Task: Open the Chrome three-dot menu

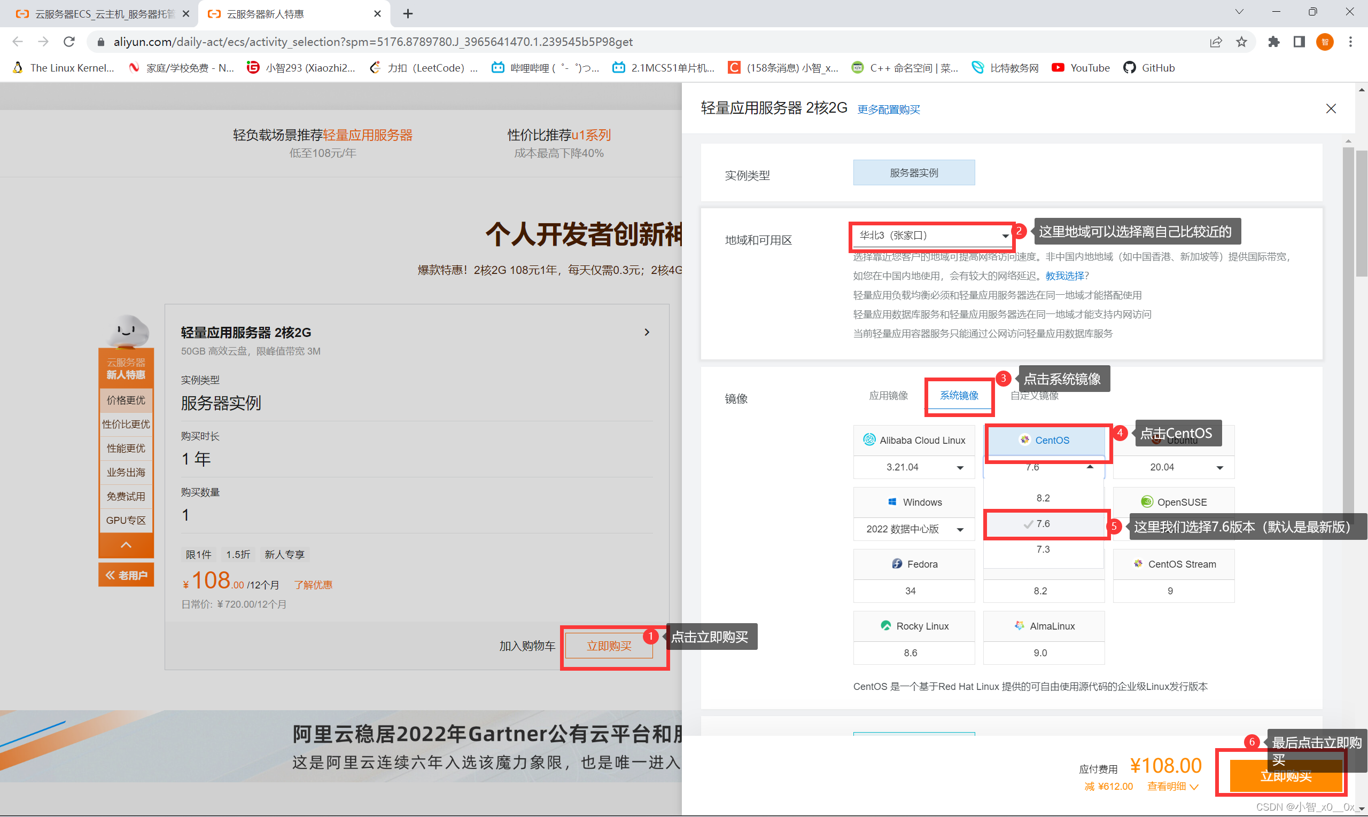Action: point(1350,42)
